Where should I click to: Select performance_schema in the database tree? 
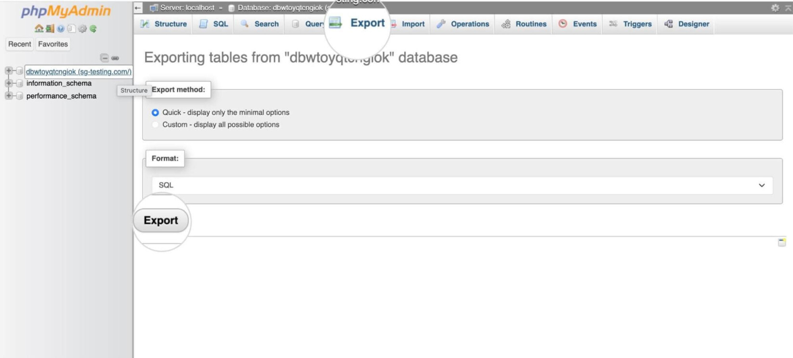point(61,96)
